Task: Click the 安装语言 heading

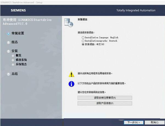Action: click(x=82, y=19)
